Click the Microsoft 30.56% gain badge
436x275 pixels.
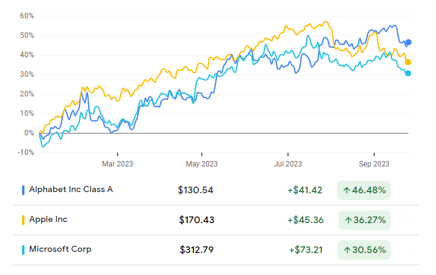click(364, 250)
